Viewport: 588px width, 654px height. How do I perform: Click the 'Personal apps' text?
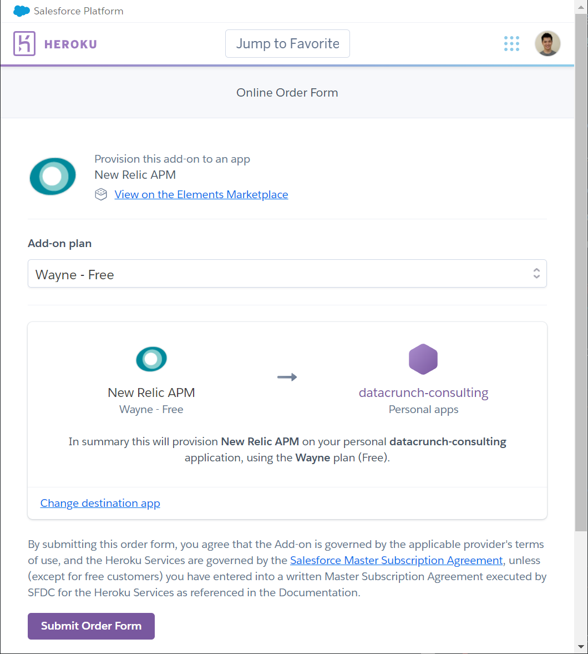click(x=423, y=410)
